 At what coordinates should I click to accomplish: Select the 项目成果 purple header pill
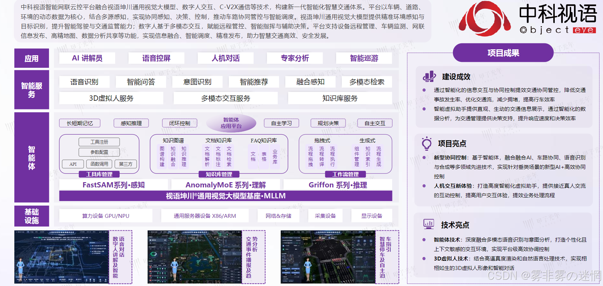[503, 53]
